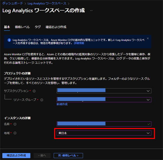Click the 新規作成 link
Viewport: 163px width, 160px height.
[62, 104]
